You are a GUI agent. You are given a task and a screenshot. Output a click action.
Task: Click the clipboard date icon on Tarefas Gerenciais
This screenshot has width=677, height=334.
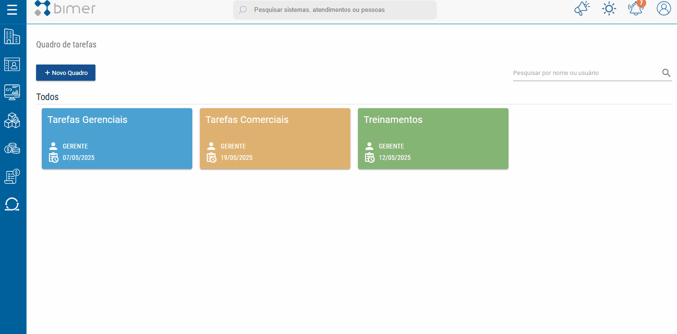(54, 158)
